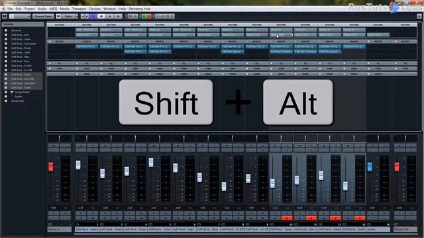The image size is (424, 238).
Task: Click stereo link icon above Stereo Out name
Action: (396, 224)
